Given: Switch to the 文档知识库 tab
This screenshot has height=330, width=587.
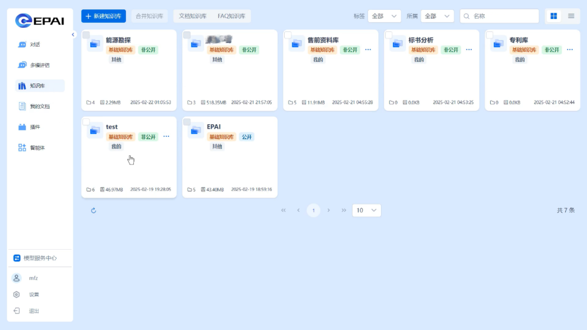Looking at the screenshot, I should click(x=192, y=16).
